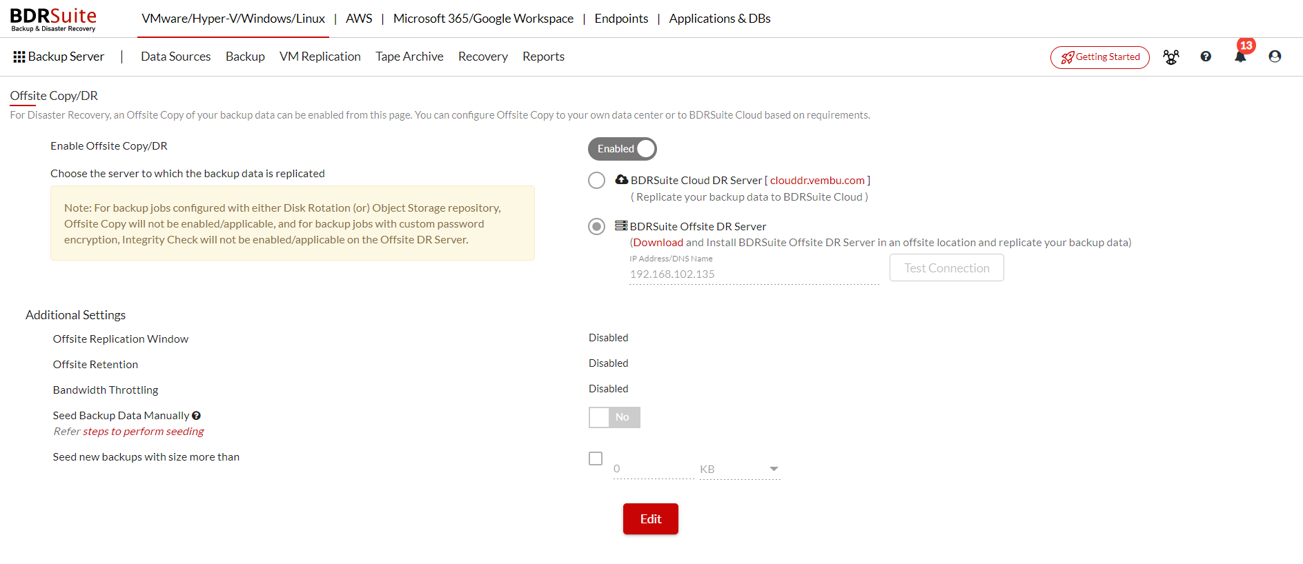Click the Offsite Copy/DR page heading
This screenshot has height=564, width=1303.
(x=54, y=96)
